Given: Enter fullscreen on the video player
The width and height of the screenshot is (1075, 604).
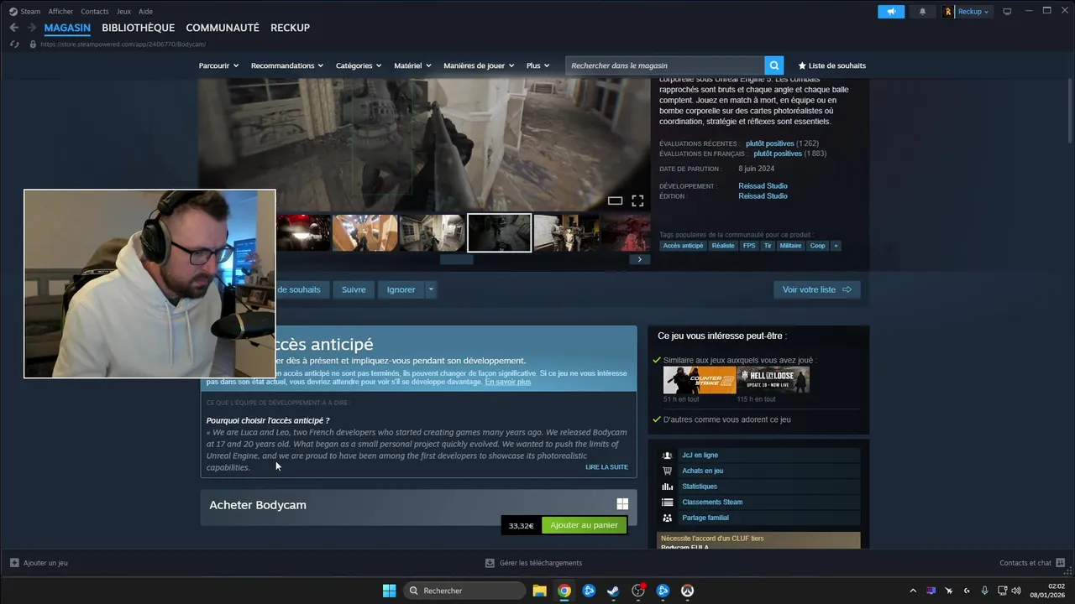Looking at the screenshot, I should coord(637,200).
